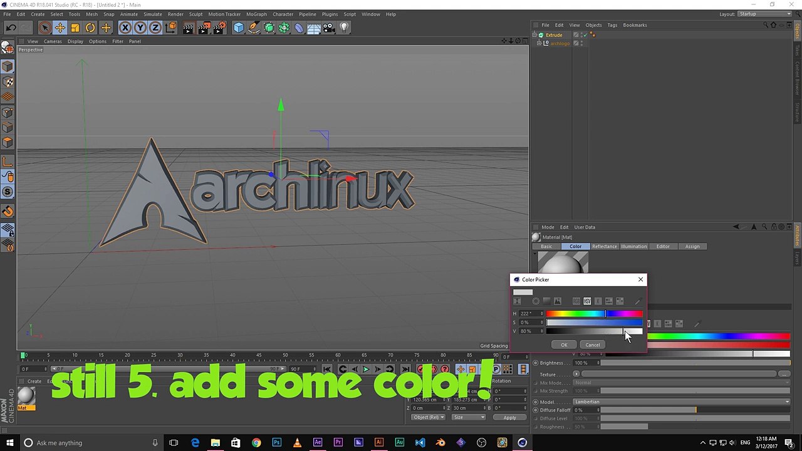Select HSV mode in Color Picker

587,301
